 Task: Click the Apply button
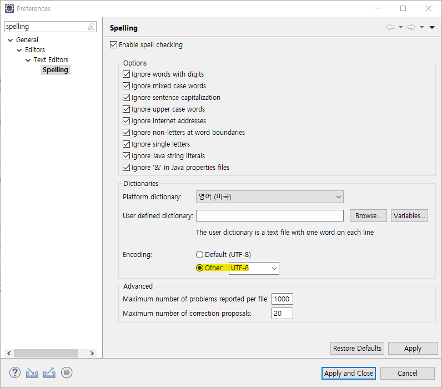click(413, 348)
